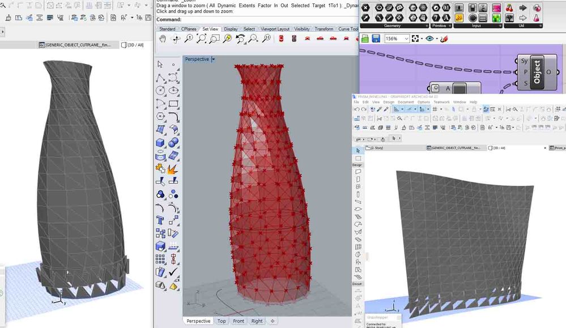
Task: Click the Zoom Selected yellow magnifier icon
Action: coord(227,39)
